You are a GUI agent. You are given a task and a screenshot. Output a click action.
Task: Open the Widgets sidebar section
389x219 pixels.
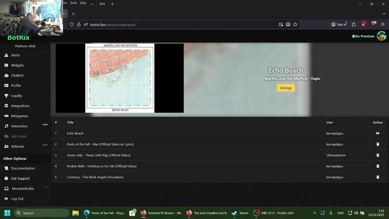(x=17, y=65)
